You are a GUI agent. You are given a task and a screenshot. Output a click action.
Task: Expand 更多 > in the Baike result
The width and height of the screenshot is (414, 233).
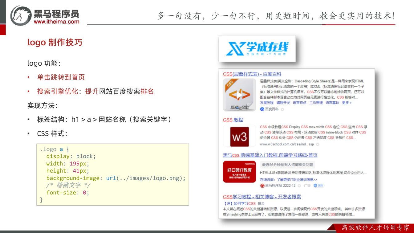pyautogui.click(x=347, y=103)
